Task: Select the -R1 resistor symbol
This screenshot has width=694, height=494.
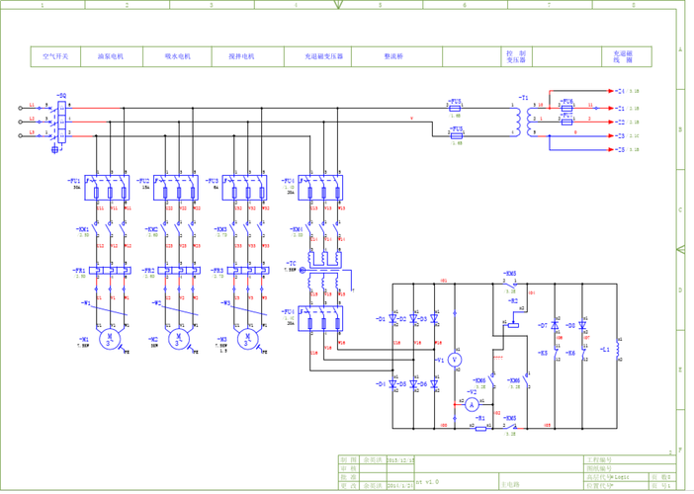Action: pos(480,429)
